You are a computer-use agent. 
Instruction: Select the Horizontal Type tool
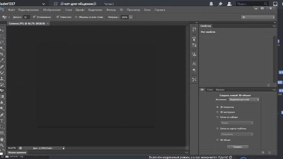click(2, 121)
